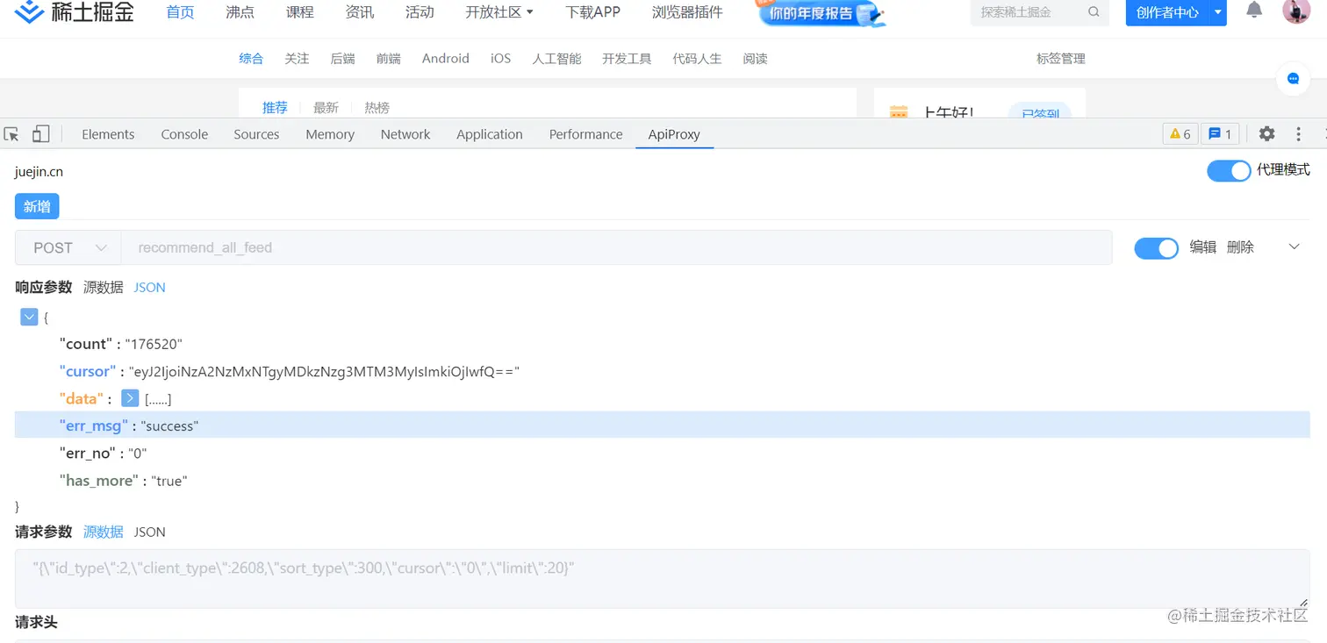Viewport: 1327px width, 643px height.
Task: Select the 前端 category
Action: pos(388,58)
